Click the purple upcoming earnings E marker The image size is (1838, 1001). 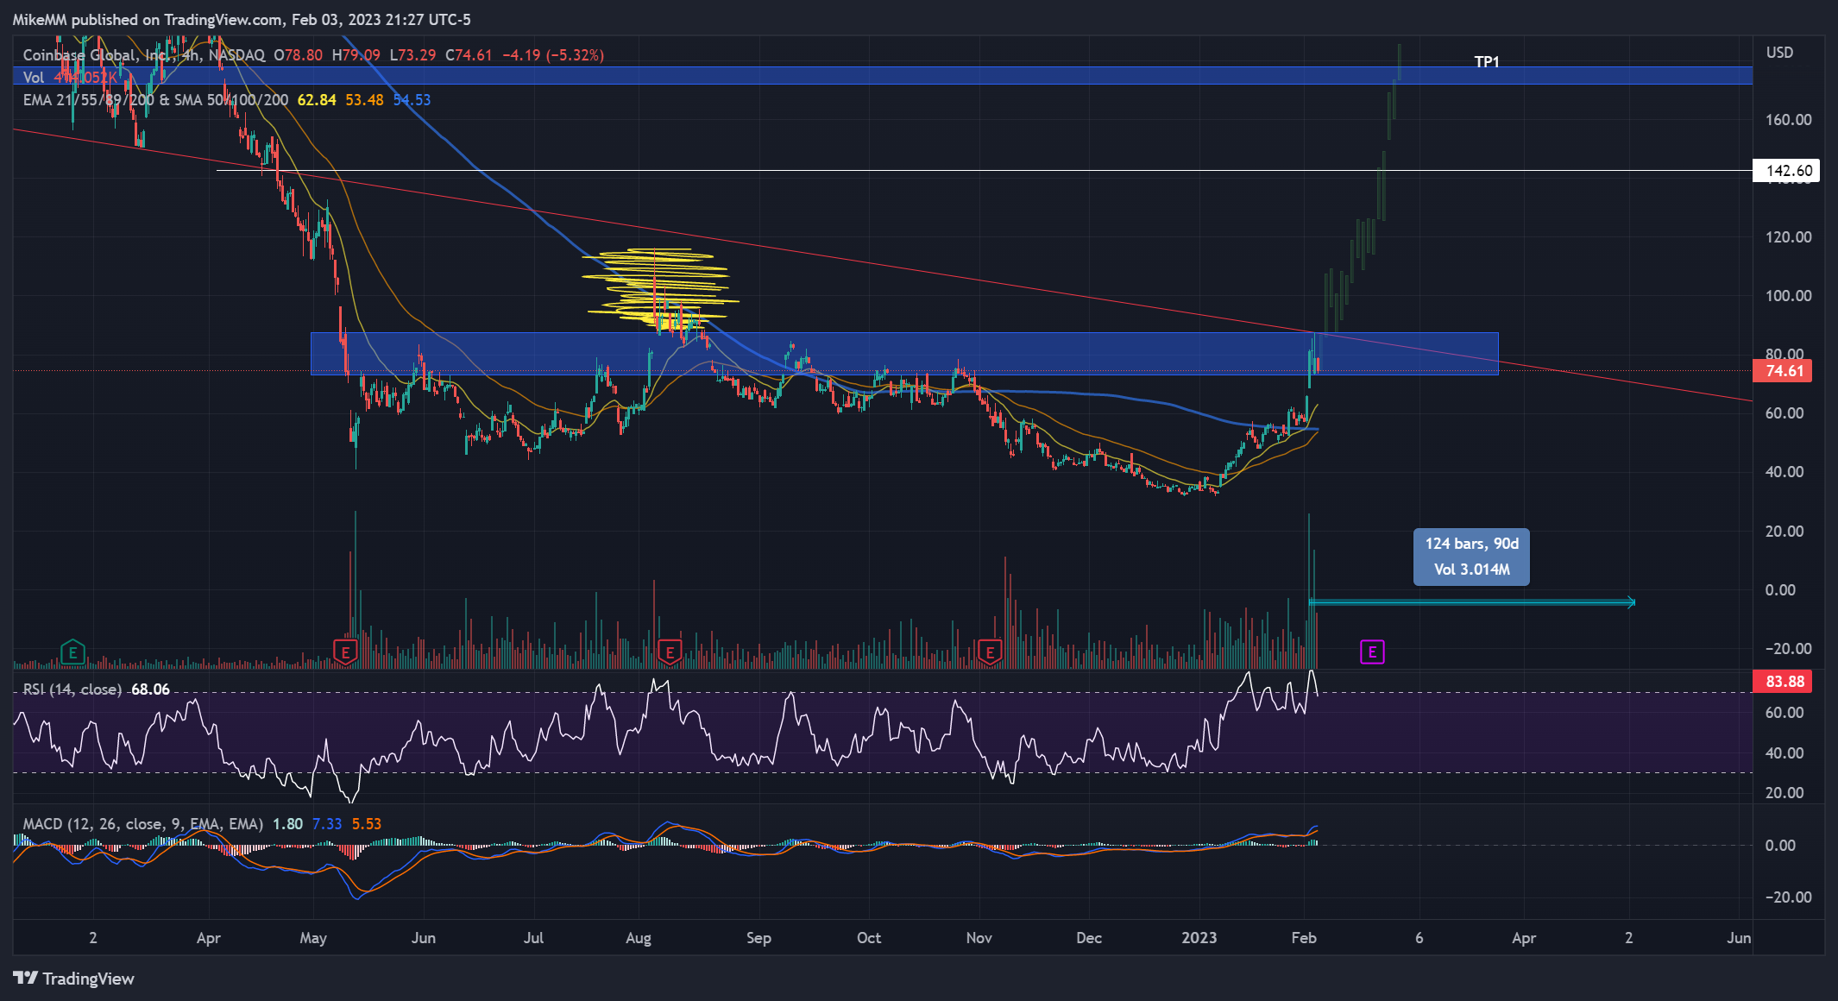tap(1372, 652)
